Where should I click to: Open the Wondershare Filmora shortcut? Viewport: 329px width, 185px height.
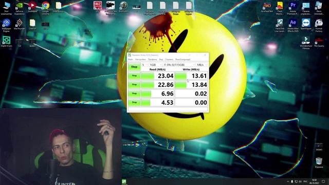(x=306, y=42)
